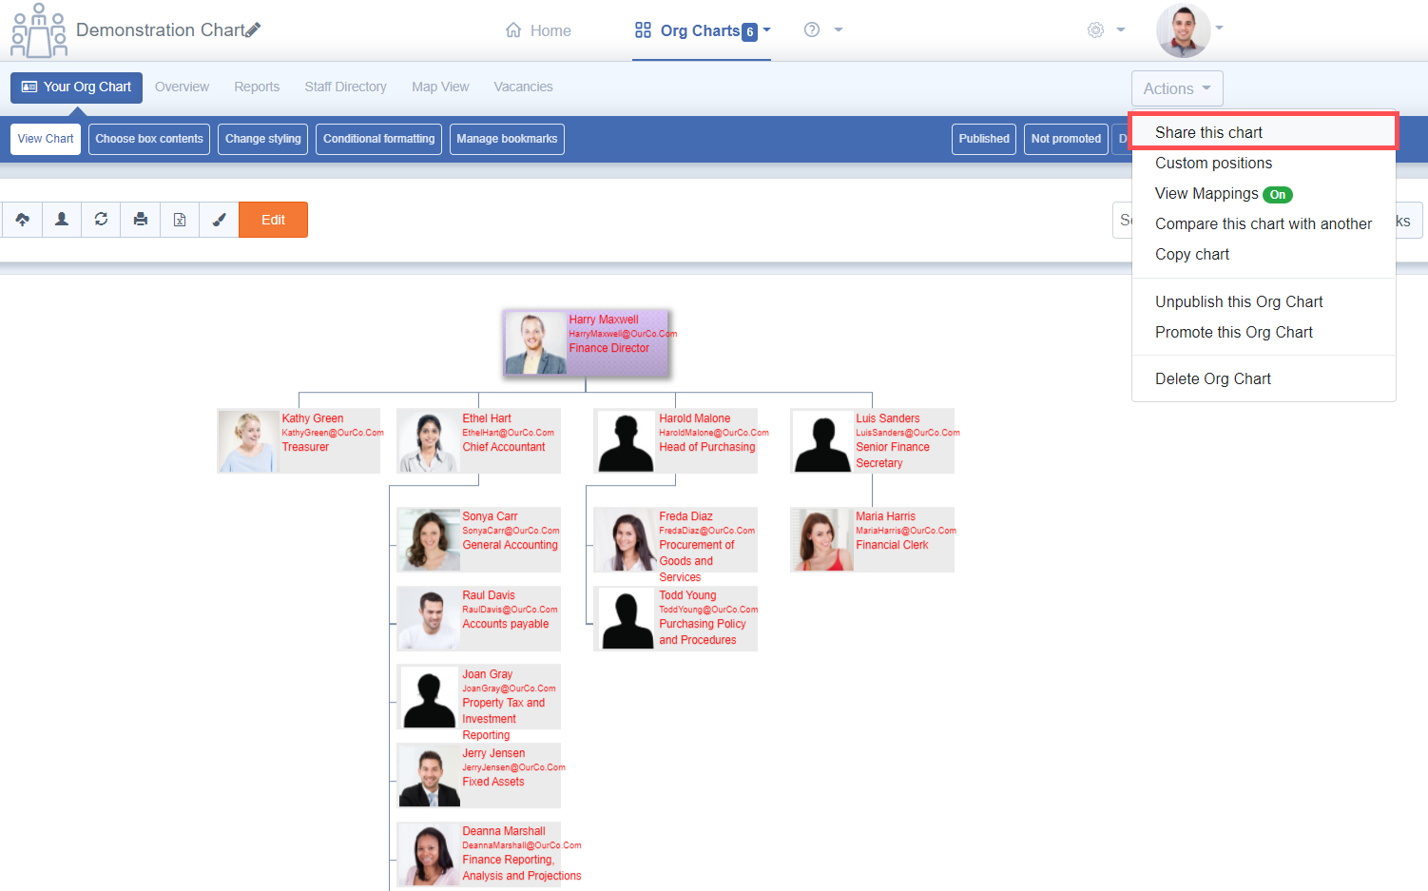
Task: Choose Compare this chart with another
Action: 1264,223
